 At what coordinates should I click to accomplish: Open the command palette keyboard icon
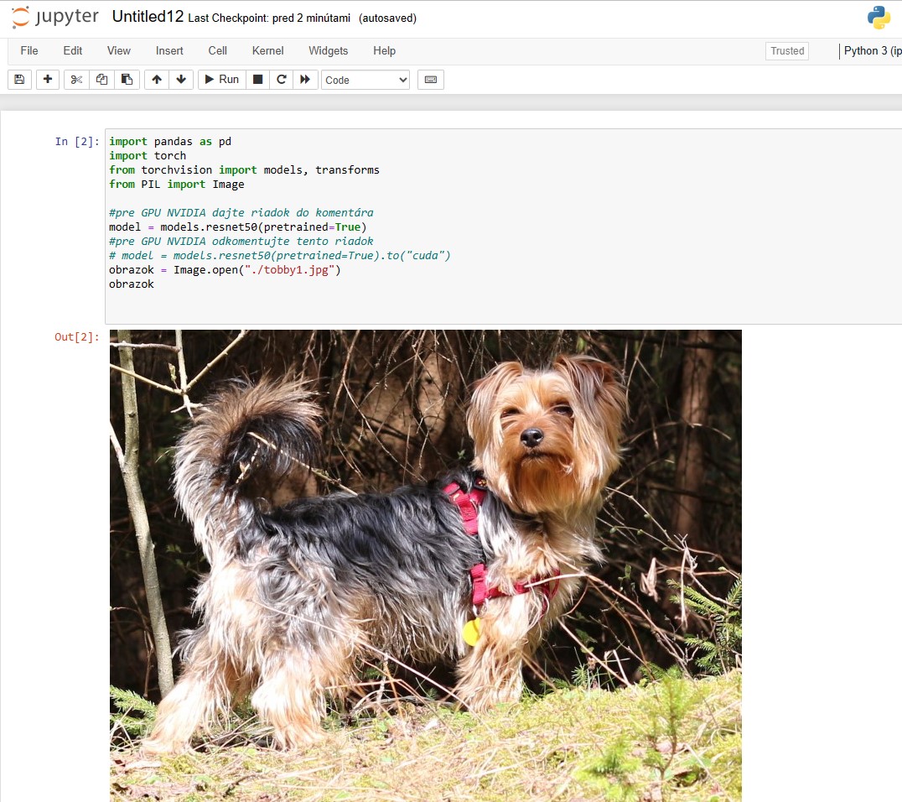pyautogui.click(x=431, y=80)
